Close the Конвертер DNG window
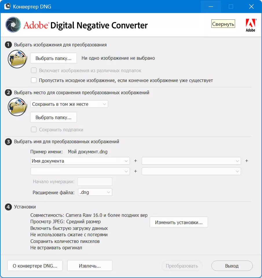The image size is (262, 278). click(x=251, y=7)
